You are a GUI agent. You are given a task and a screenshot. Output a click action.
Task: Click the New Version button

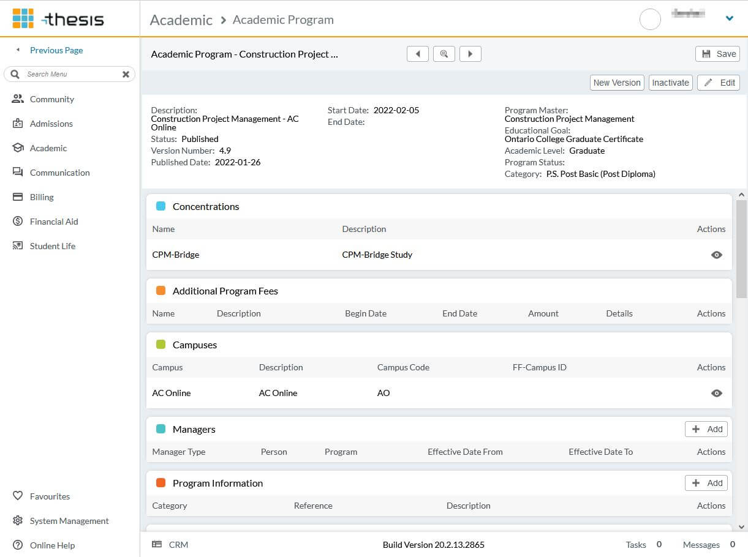(x=616, y=83)
